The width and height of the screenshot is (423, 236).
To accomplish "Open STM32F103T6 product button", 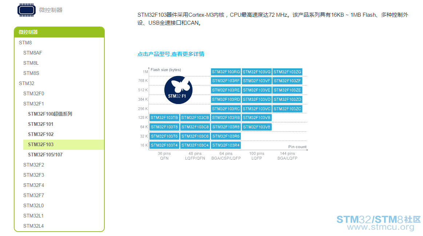I will click(x=164, y=136).
